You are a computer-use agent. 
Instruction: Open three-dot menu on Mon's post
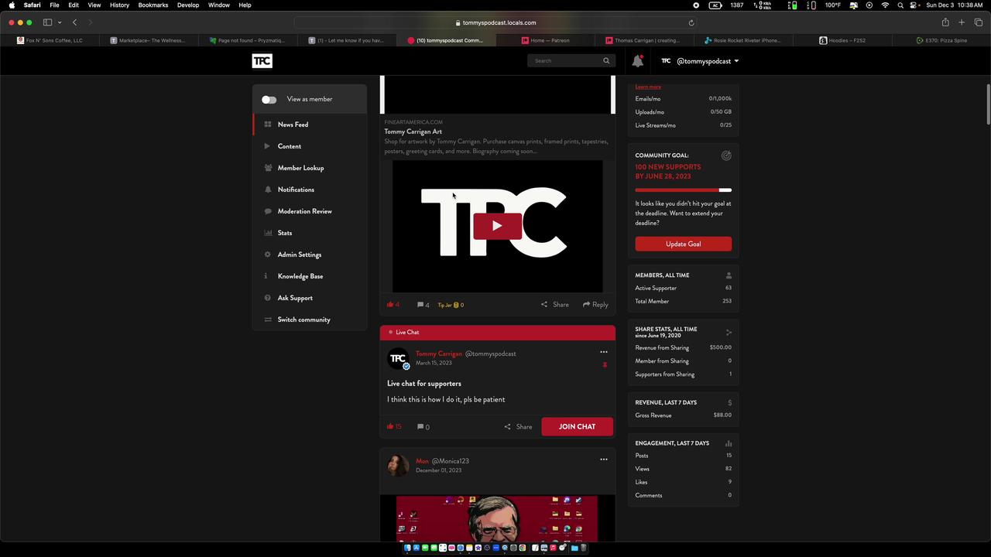pyautogui.click(x=604, y=460)
